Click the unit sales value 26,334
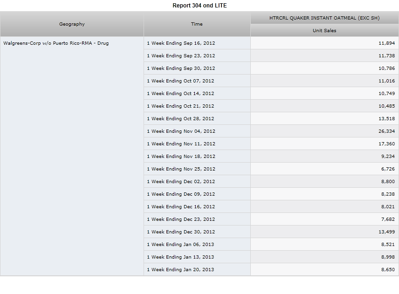The width and height of the screenshot is (399, 294). 386,131
